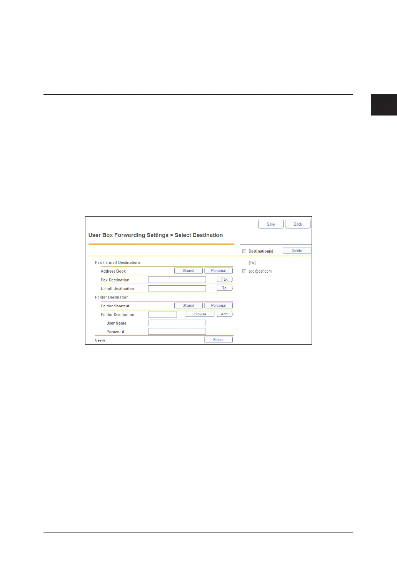The image size is (397, 561).
Task: Focus the Fax Destination input field
Action: pyautogui.click(x=177, y=280)
